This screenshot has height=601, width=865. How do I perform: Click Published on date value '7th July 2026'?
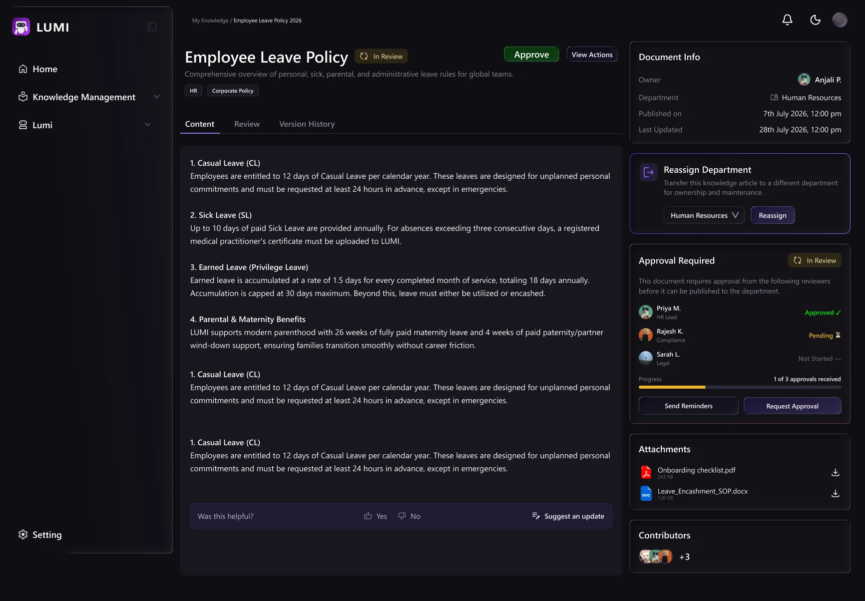(x=802, y=113)
